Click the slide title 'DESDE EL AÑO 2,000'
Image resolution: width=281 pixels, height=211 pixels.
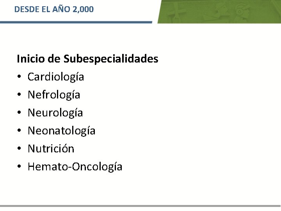point(54,9)
